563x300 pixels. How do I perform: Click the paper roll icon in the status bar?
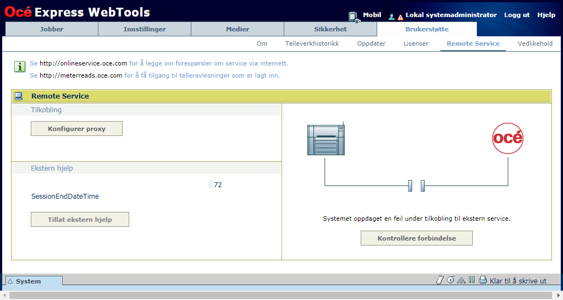pyautogui.click(x=451, y=280)
